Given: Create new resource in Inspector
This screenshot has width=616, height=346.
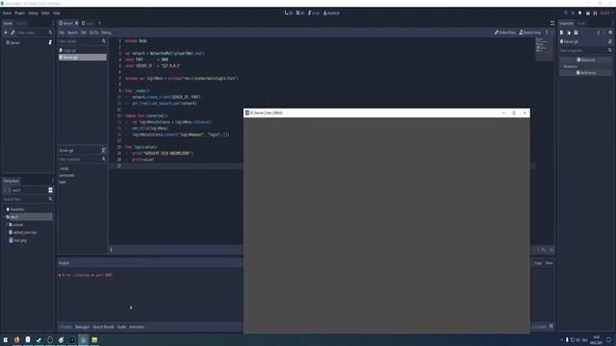Looking at the screenshot, I should click(561, 33).
